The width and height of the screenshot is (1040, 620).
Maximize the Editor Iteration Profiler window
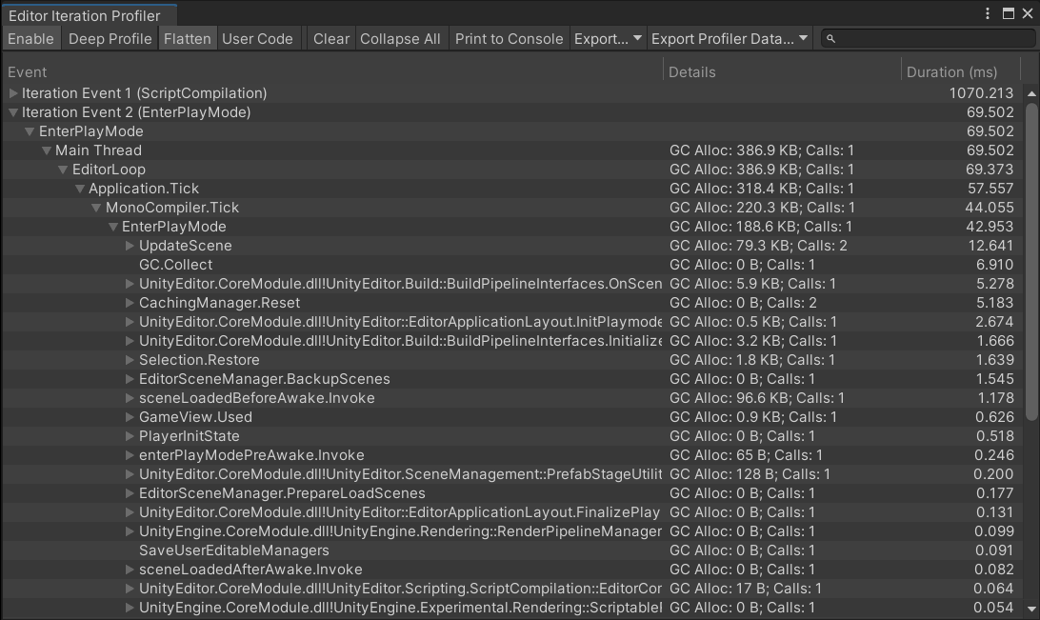pyautogui.click(x=1009, y=14)
